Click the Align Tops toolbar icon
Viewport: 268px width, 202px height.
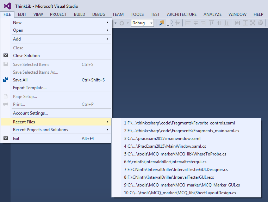coord(211,23)
